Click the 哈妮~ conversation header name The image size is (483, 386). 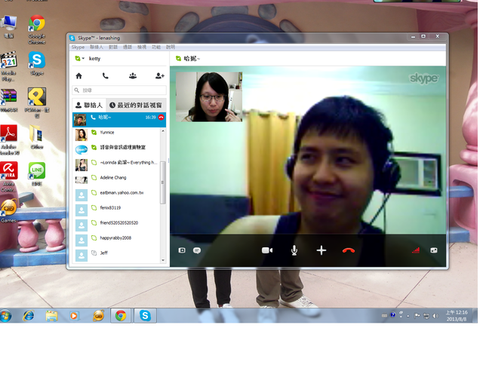click(192, 59)
